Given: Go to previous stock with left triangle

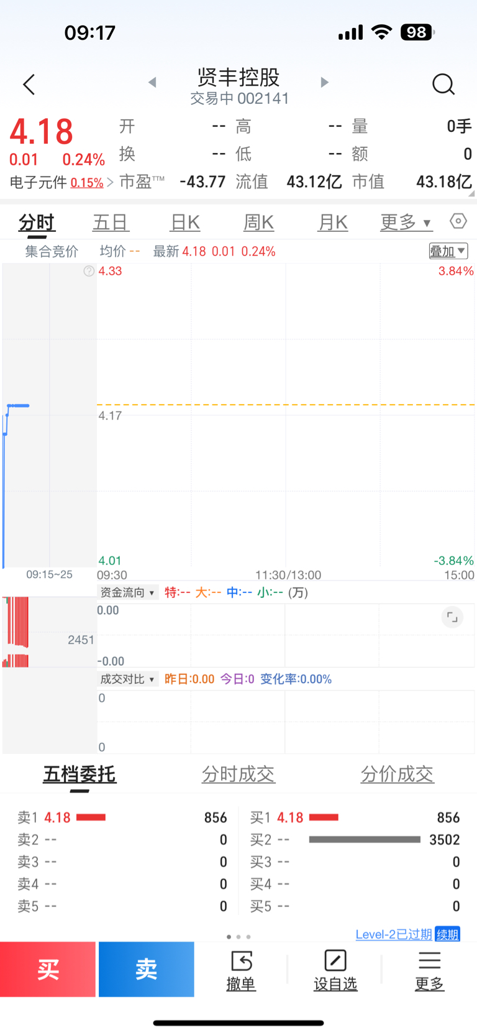Looking at the screenshot, I should 152,82.
